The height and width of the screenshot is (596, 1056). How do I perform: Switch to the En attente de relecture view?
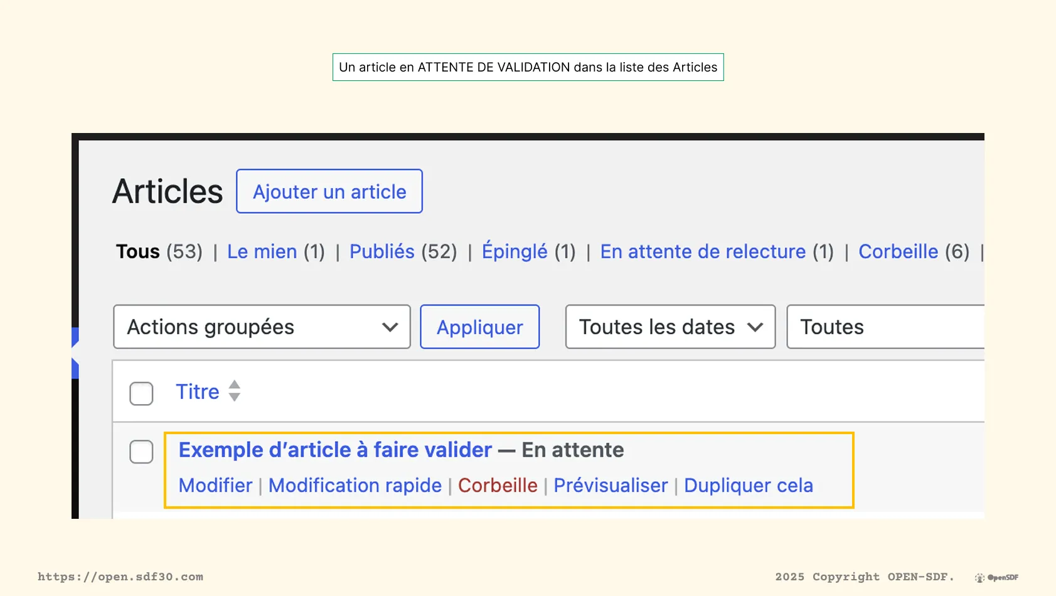coord(703,251)
